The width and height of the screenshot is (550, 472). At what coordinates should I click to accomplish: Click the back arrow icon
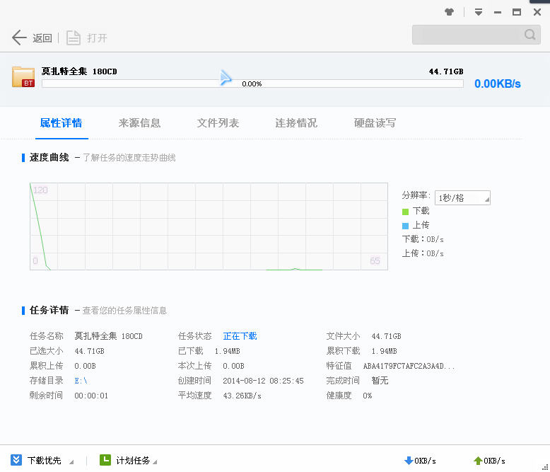pyautogui.click(x=19, y=38)
